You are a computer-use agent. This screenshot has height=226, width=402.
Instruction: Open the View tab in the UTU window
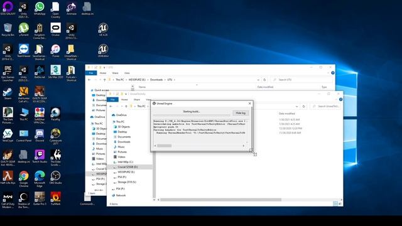click(x=127, y=73)
